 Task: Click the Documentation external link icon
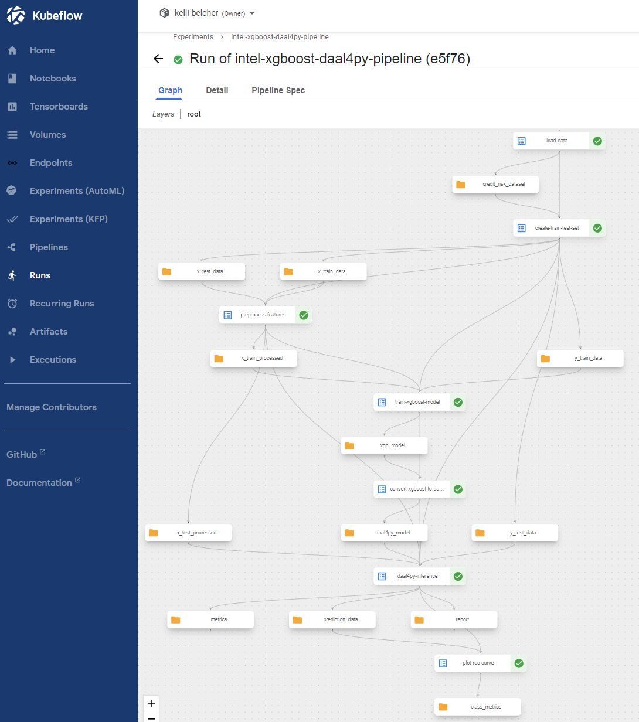click(77, 481)
